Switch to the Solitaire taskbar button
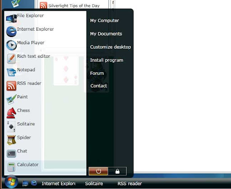The width and height of the screenshot is (231, 189). point(94,184)
